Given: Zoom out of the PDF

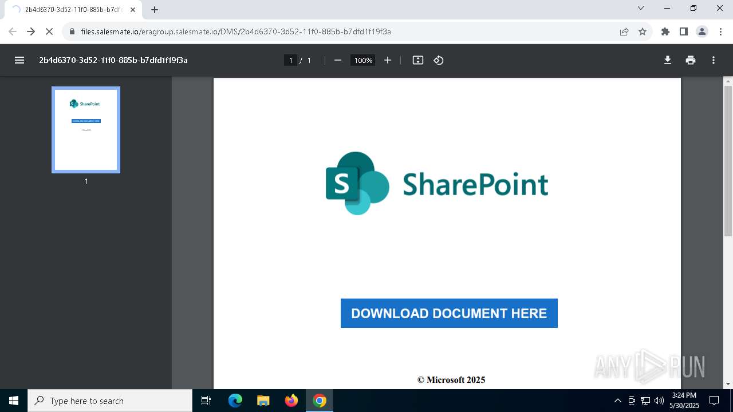Looking at the screenshot, I should [338, 60].
